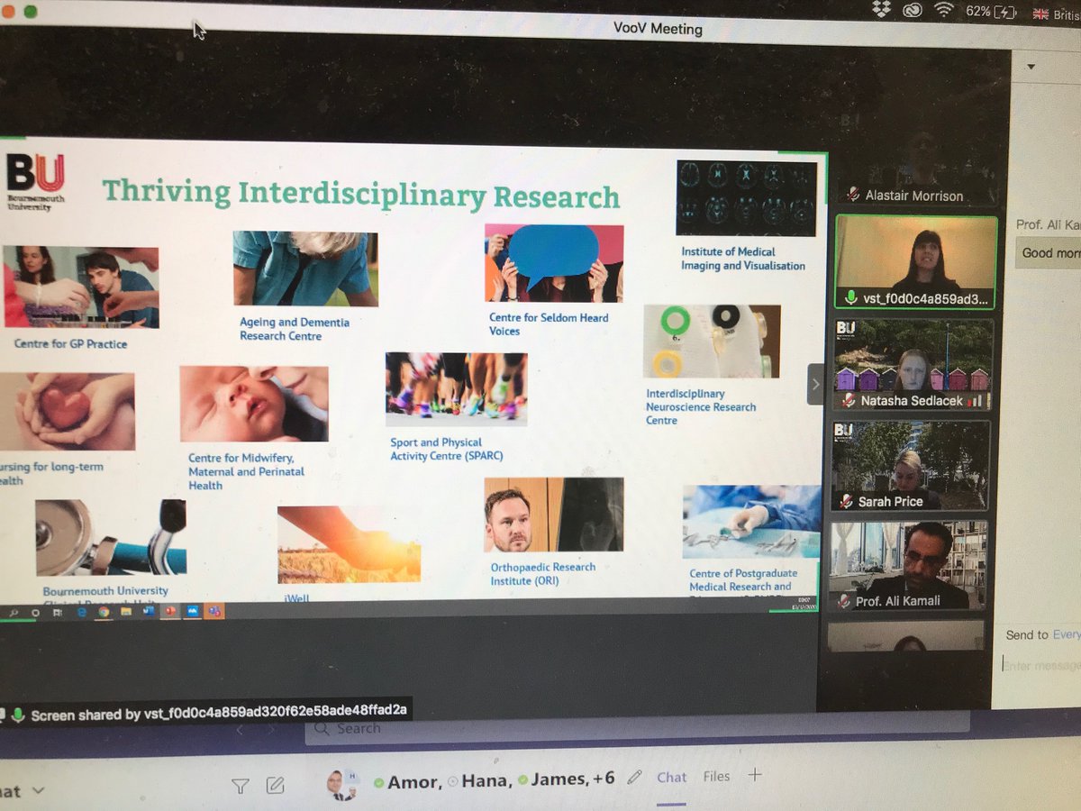Viewport: 1081px width, 811px height.
Task: Click the blue app icon left of Teams in taskbar
Action: tap(193, 611)
